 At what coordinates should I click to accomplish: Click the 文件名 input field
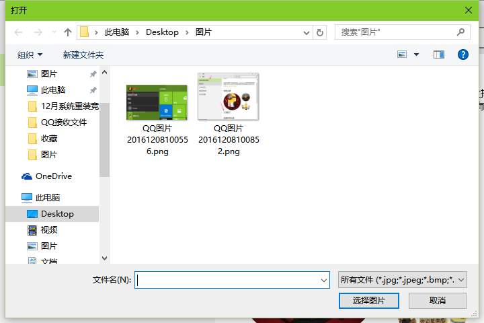227,280
